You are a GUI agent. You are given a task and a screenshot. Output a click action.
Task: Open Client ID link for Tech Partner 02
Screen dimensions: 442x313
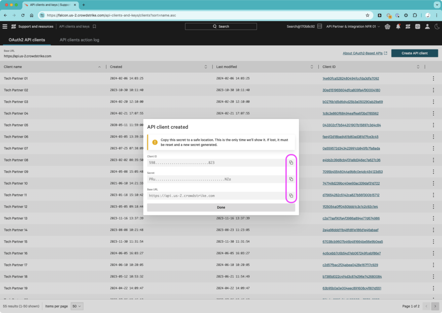coord(351,90)
